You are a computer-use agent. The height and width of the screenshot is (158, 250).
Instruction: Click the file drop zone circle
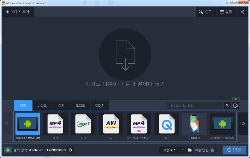click(125, 54)
